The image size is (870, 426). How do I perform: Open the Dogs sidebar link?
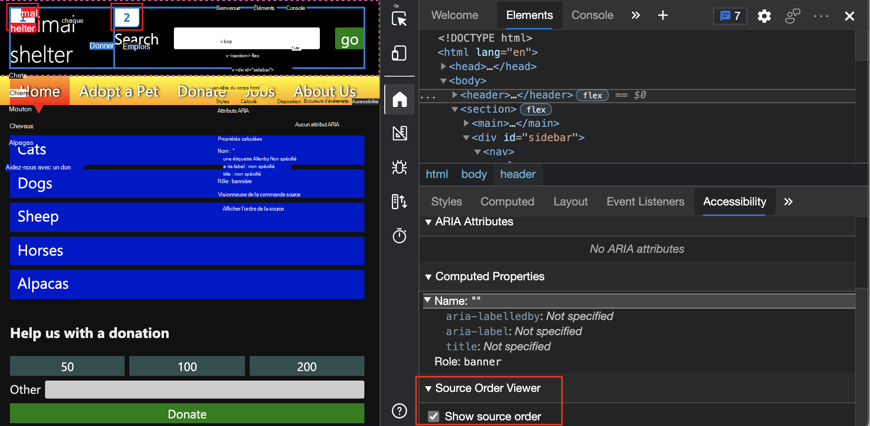click(x=187, y=184)
